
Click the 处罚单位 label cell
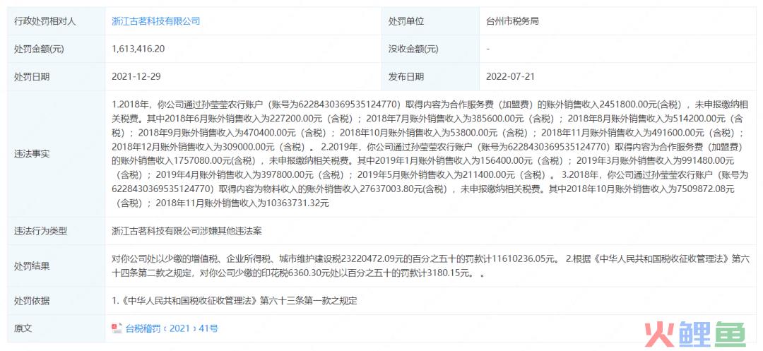click(x=430, y=21)
